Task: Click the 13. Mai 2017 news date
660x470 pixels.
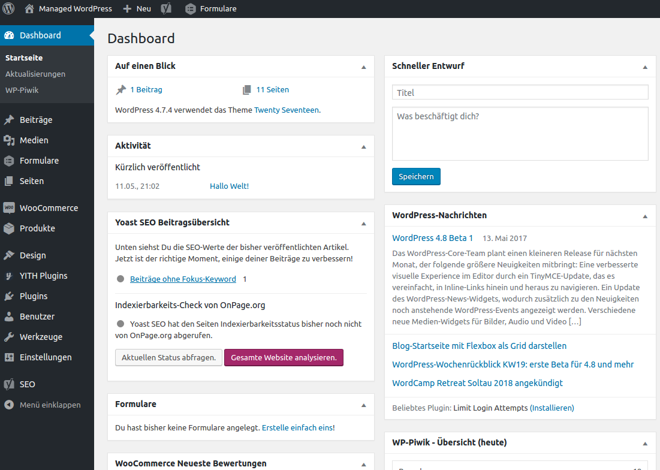Action: [505, 239]
